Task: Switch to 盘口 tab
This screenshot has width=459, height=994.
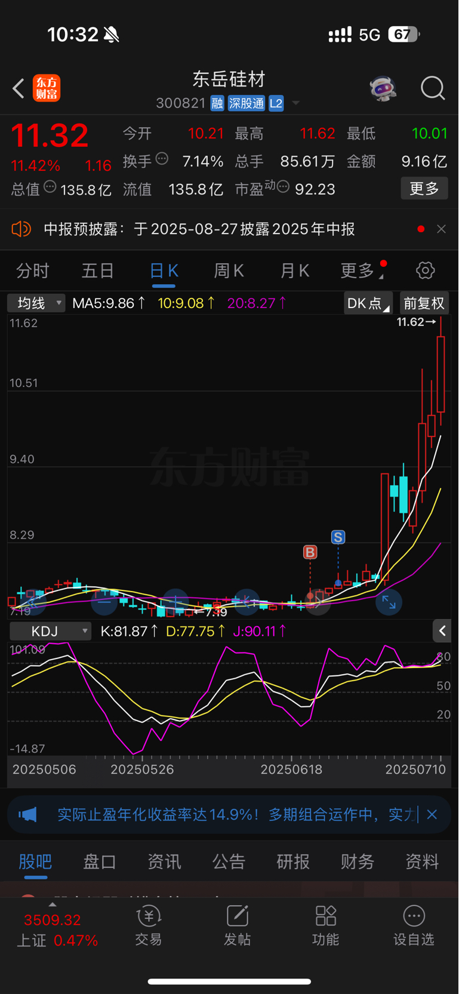Action: point(100,861)
